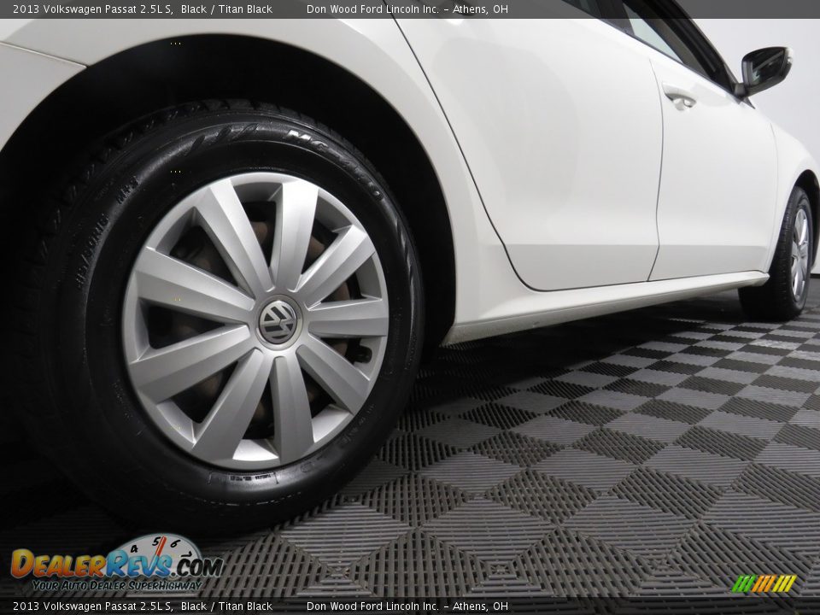Viewport: 820px width, 615px height.
Task: Click the number 5 on the logo clock
Action: click(x=157, y=541)
